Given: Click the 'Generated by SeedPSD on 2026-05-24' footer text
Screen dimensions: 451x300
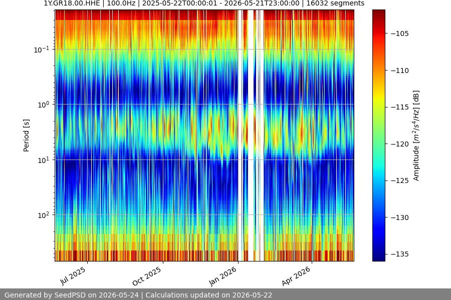Looking at the screenshot, I should click(x=72, y=295).
